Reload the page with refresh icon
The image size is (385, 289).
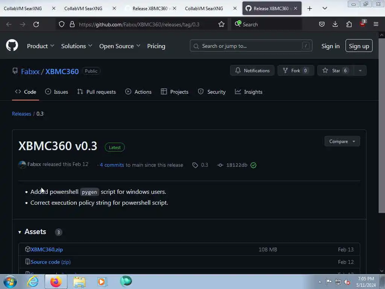point(36,24)
